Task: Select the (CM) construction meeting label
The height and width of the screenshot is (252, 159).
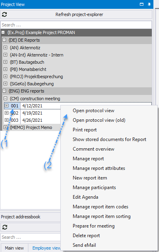Action: click(35, 99)
